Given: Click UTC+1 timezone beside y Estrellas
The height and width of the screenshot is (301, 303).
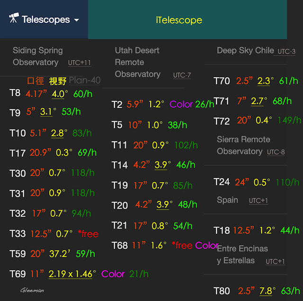Looking at the screenshot, I should [x=275, y=262].
